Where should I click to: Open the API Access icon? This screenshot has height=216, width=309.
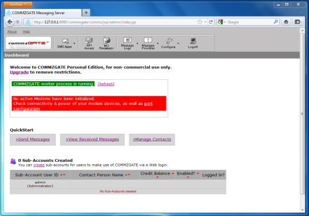tap(89, 43)
